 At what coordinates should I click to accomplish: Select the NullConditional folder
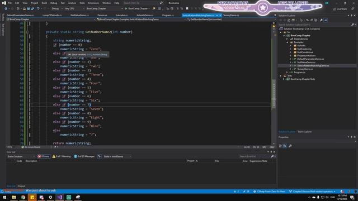pos(305,52)
